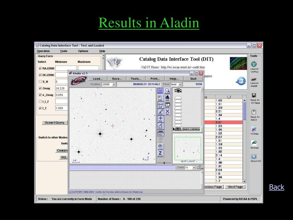Open the pad notepad tool

point(160,98)
